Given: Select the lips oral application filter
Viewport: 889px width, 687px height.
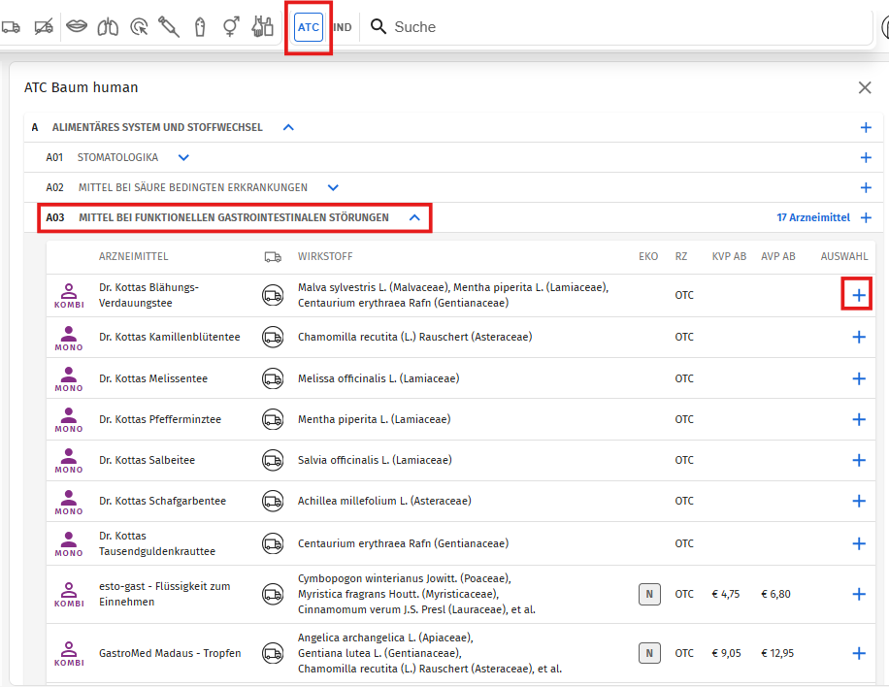Looking at the screenshot, I should (77, 26).
